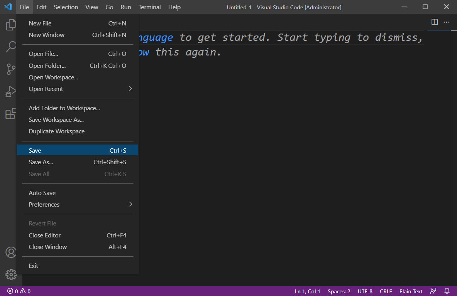Open the Source Control view icon
The height and width of the screenshot is (296, 457).
coord(11,69)
